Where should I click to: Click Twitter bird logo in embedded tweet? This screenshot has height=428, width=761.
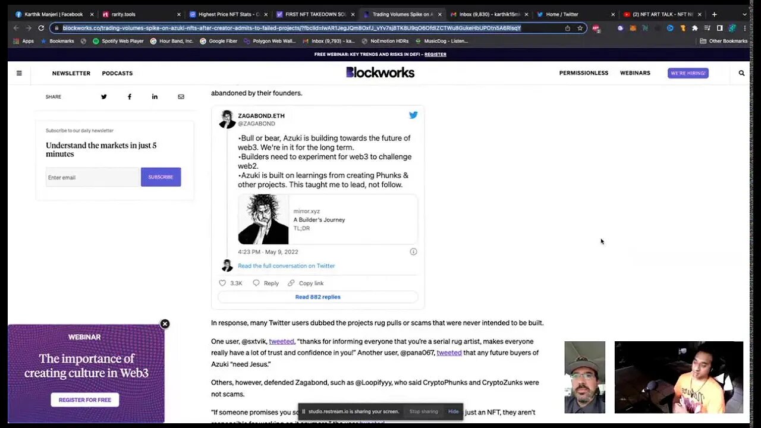click(413, 115)
